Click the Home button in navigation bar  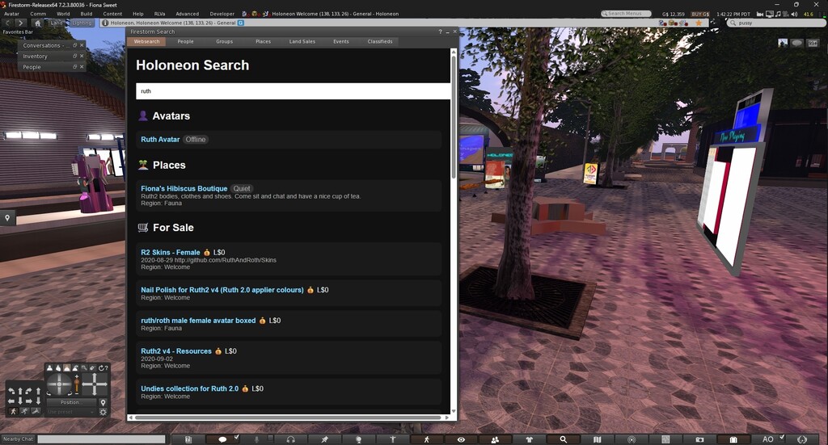tap(37, 23)
